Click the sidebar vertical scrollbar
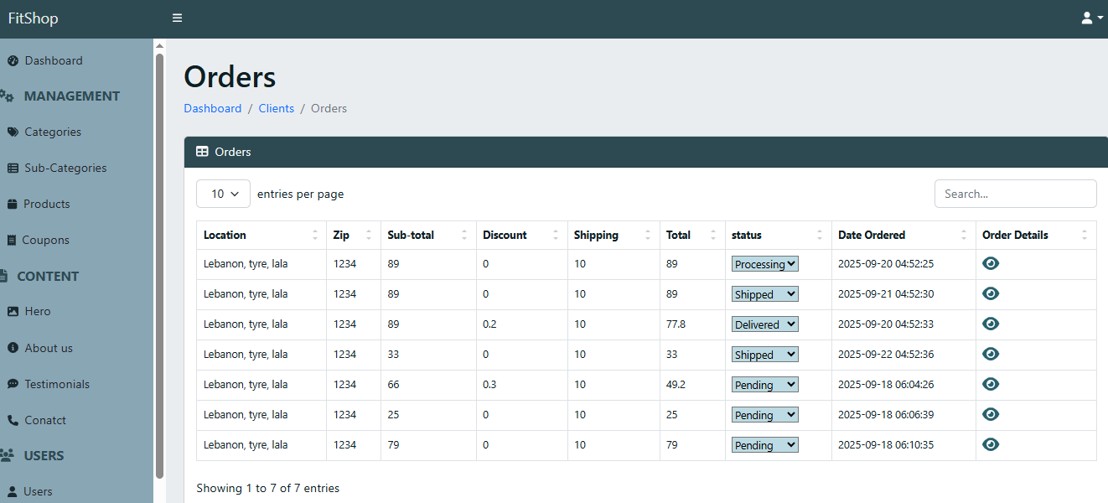 (159, 251)
